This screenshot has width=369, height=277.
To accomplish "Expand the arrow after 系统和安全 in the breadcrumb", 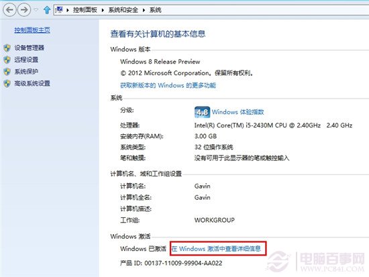I will (x=144, y=10).
